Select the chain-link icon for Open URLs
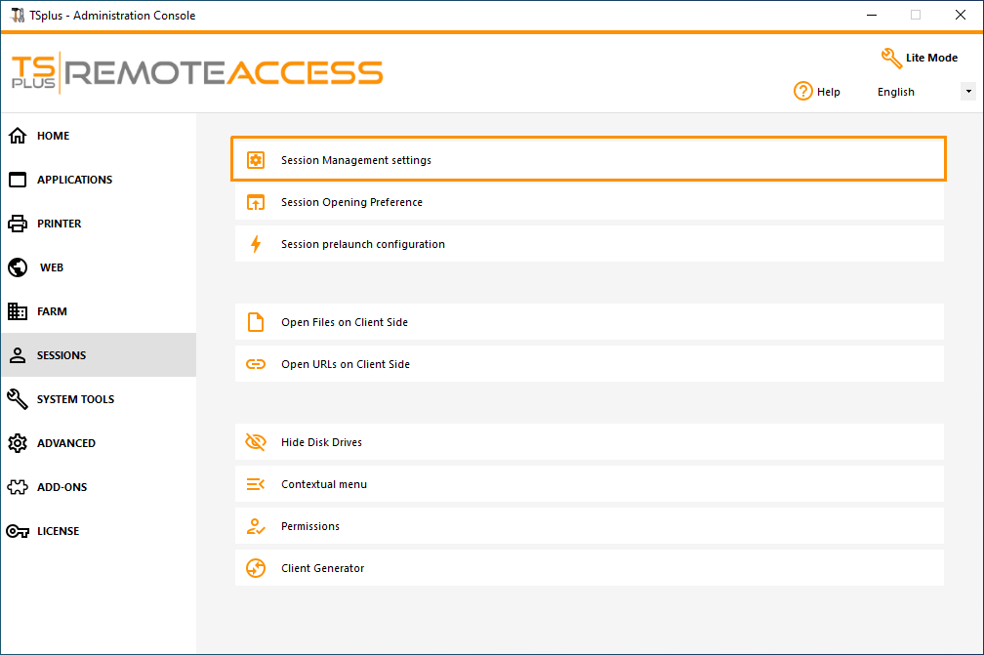The height and width of the screenshot is (655, 984). coord(255,363)
